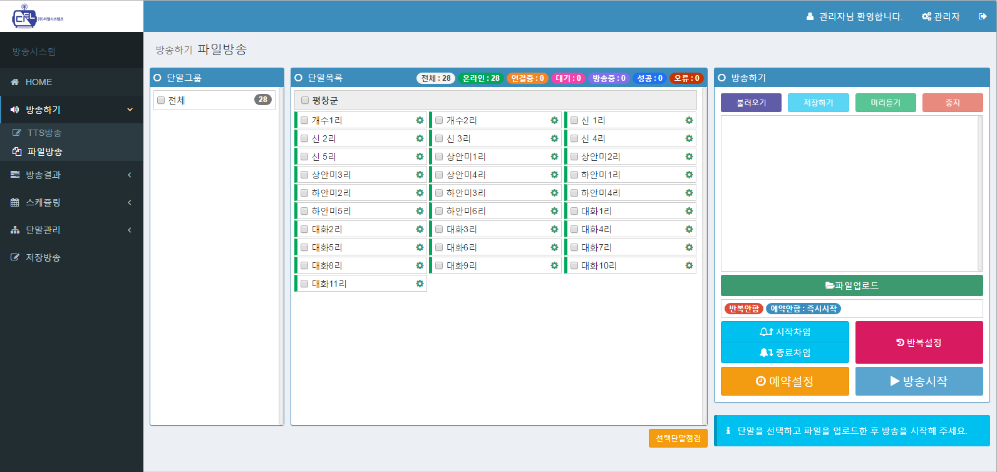The image size is (997, 472).
Task: Click the company logo at top left
Action: (x=38, y=16)
